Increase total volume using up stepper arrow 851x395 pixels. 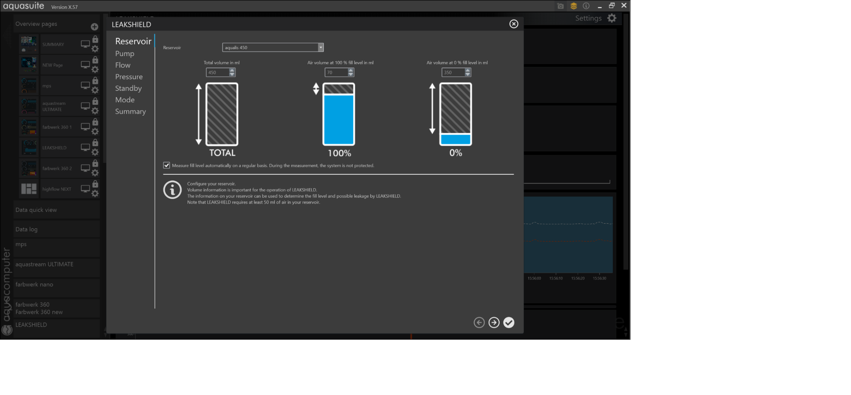[x=232, y=70]
